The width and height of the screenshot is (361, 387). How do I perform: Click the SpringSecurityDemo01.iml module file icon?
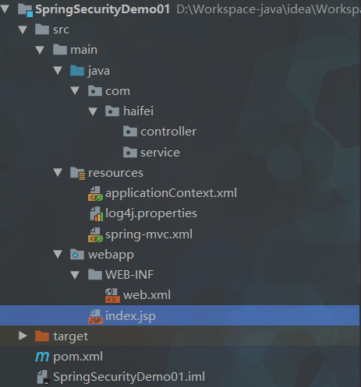click(x=43, y=377)
